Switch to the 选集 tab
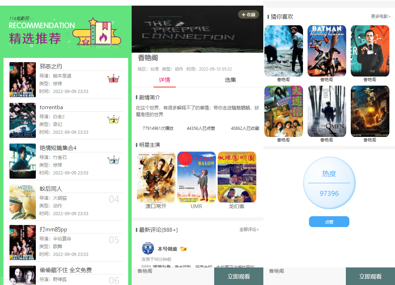Viewport: 395px width, 285px height. [x=230, y=80]
